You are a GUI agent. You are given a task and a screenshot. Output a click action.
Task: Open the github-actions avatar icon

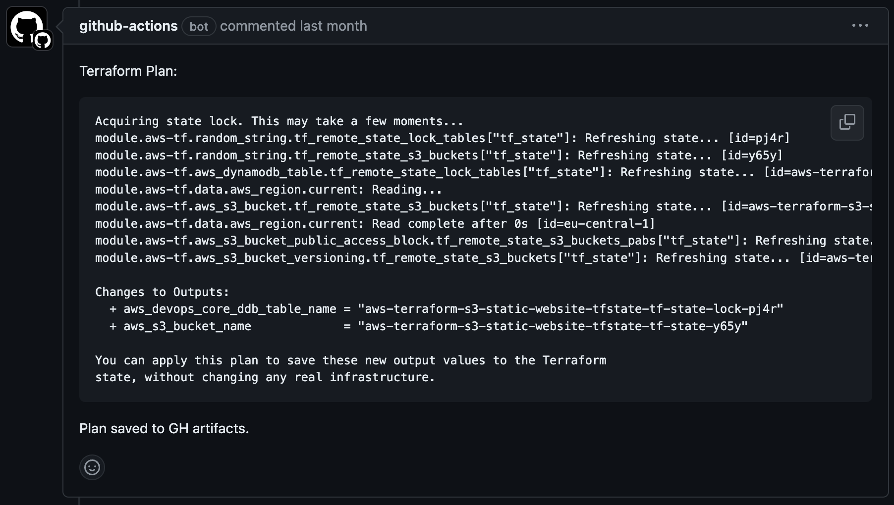[x=27, y=27]
